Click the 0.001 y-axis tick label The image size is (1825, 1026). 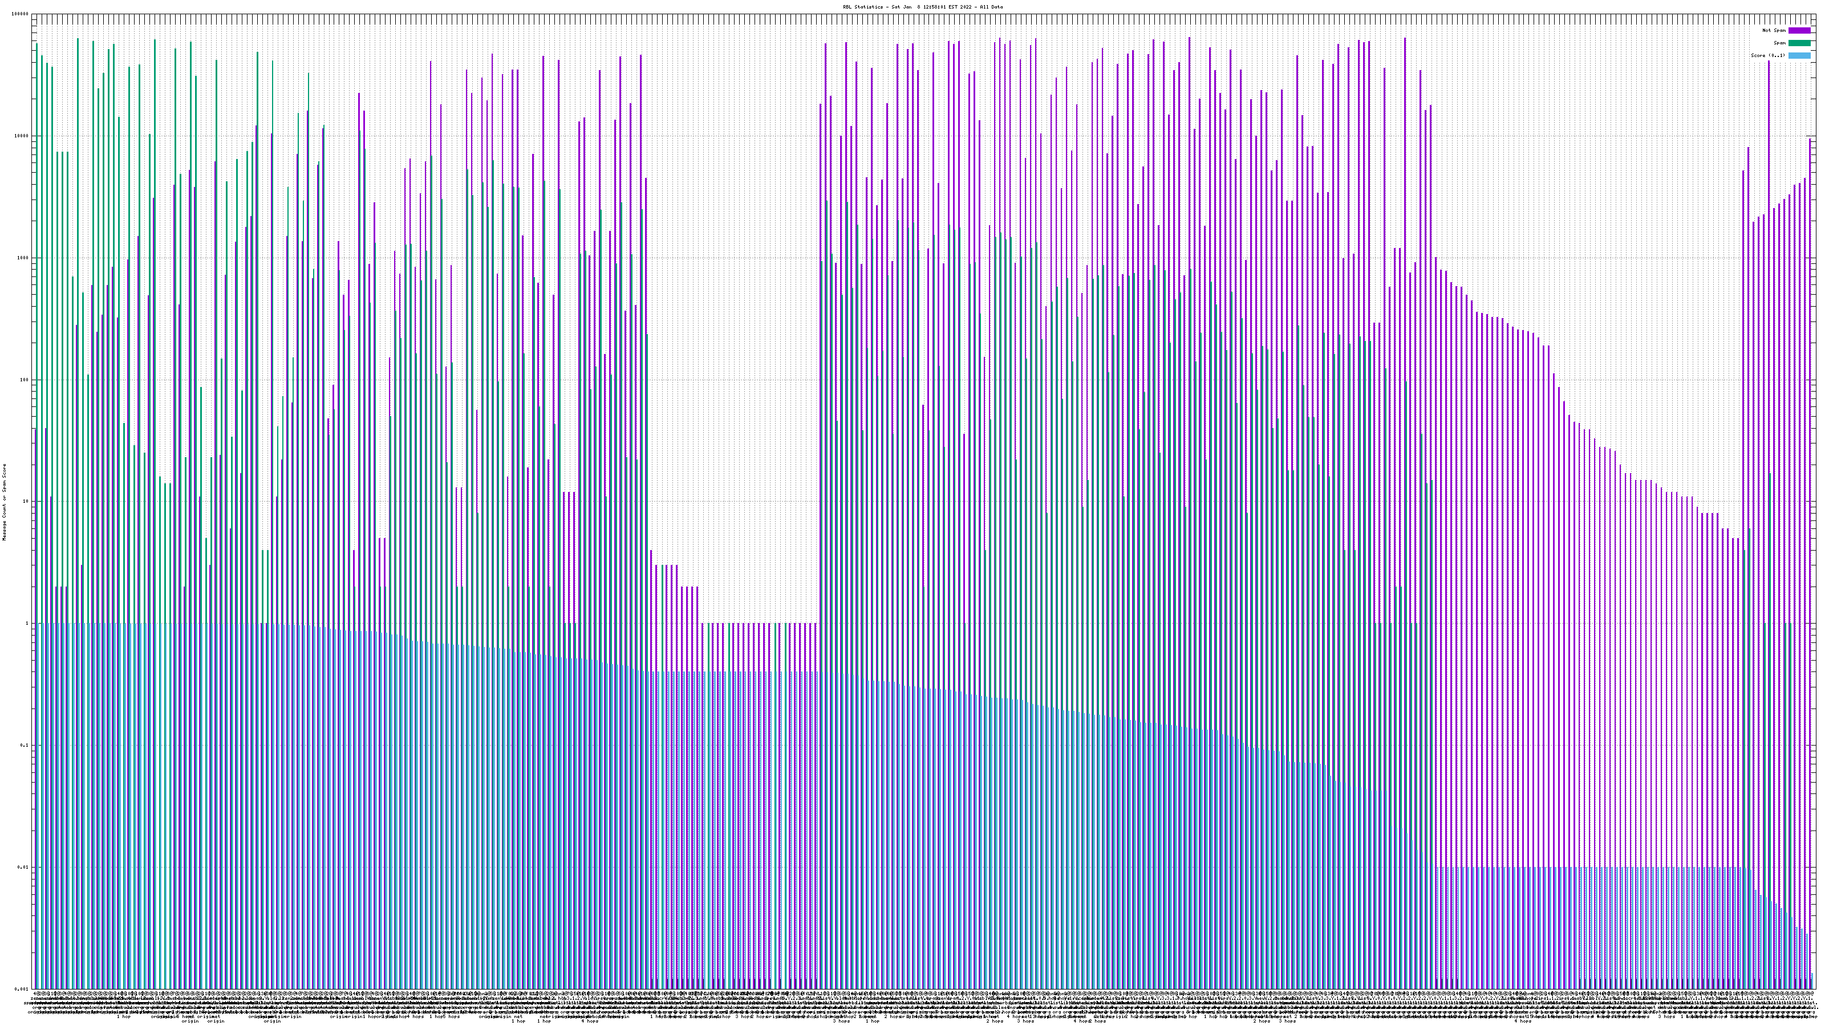point(22,988)
